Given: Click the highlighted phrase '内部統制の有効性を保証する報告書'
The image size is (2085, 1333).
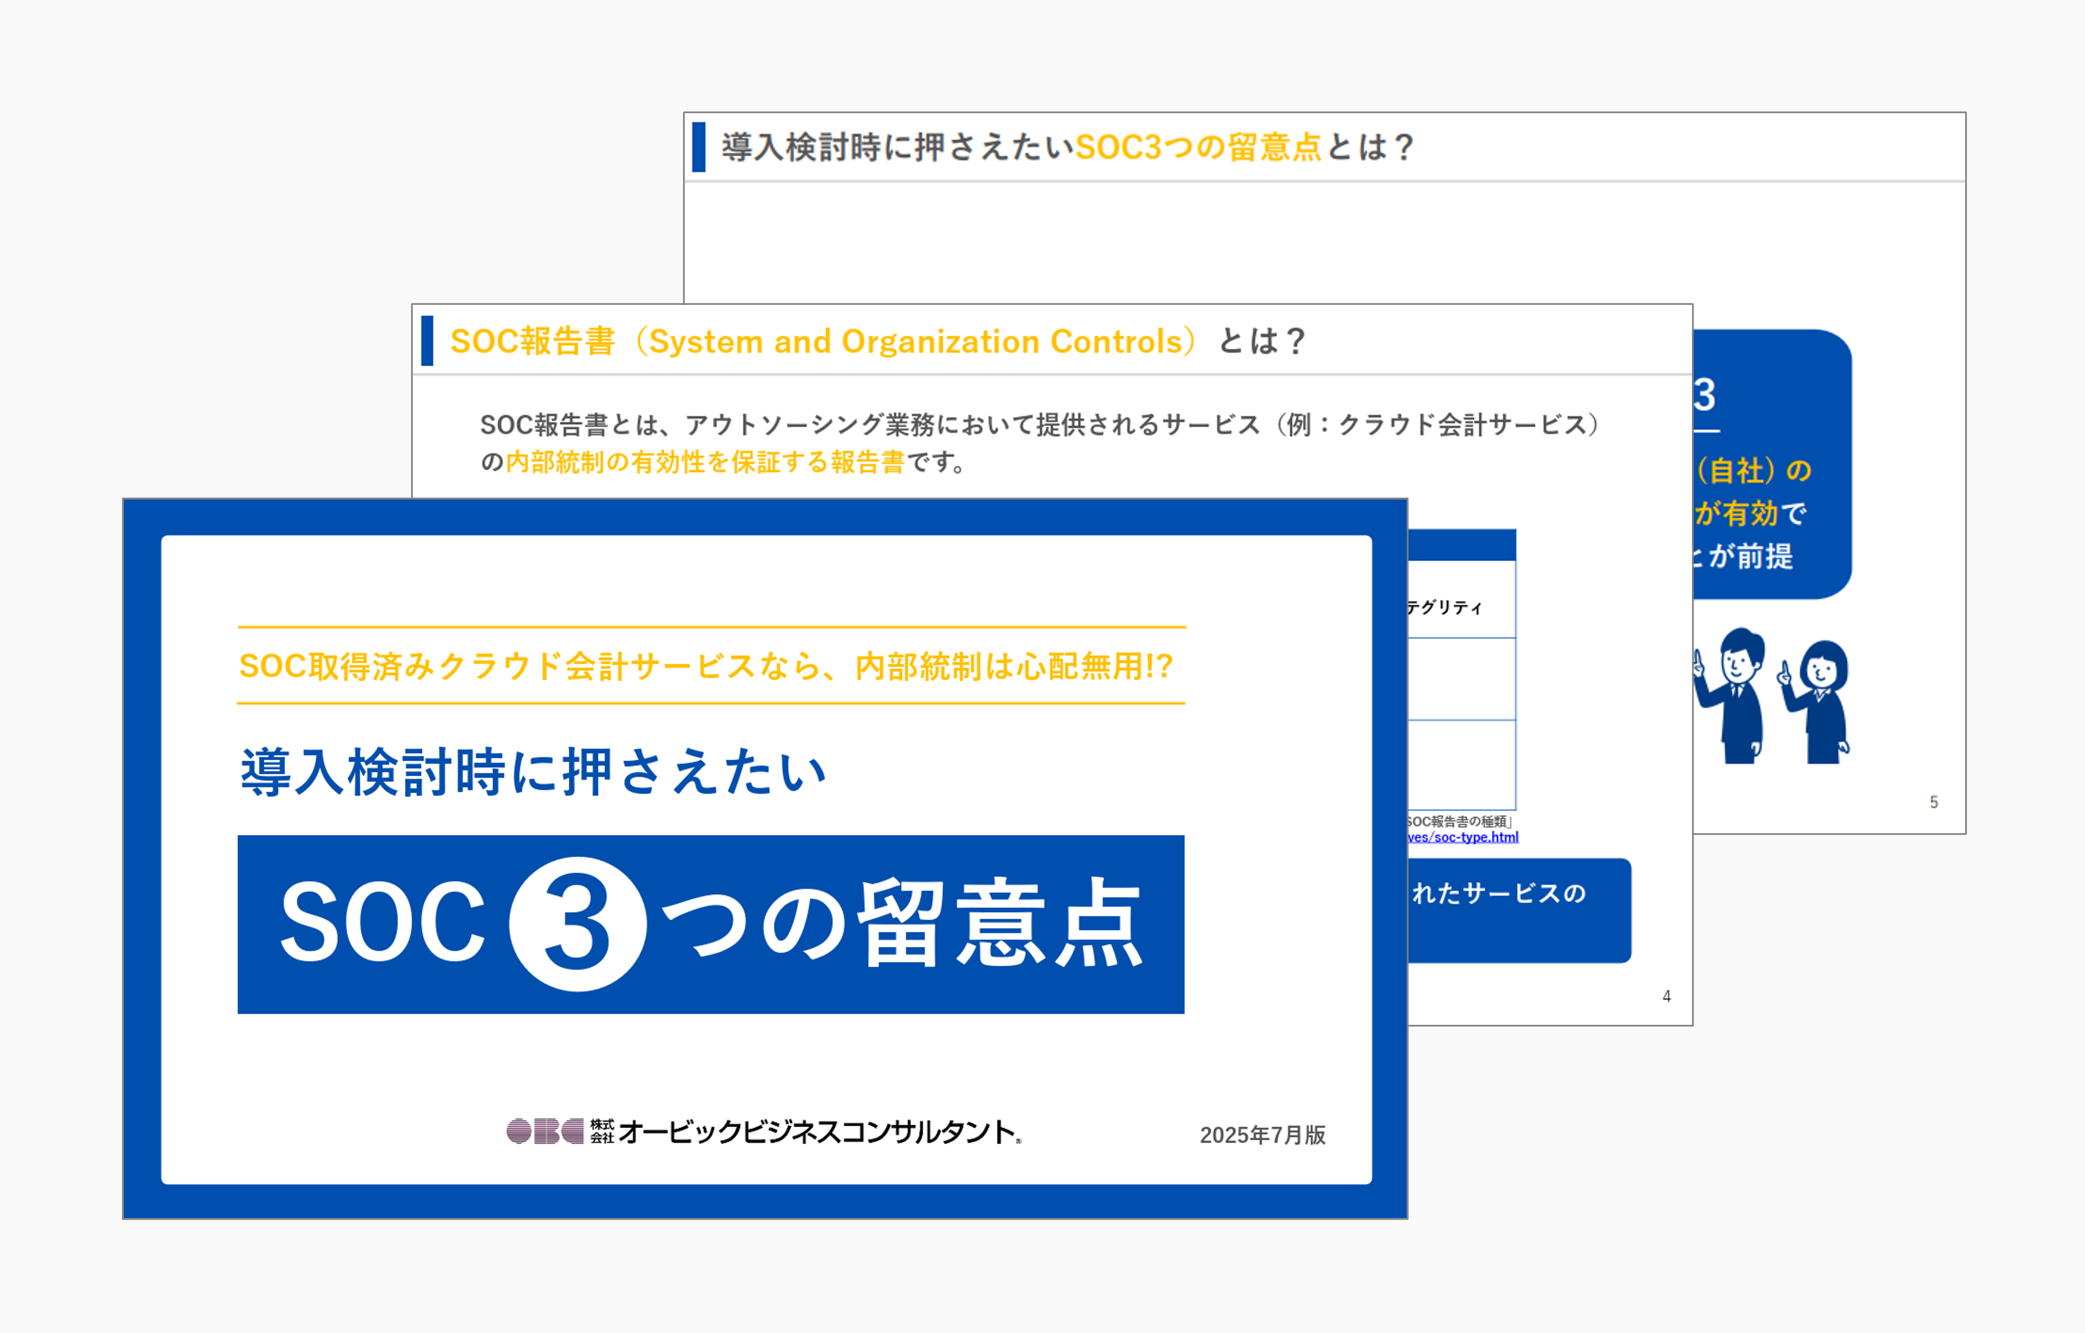Looking at the screenshot, I should pyautogui.click(x=705, y=462).
